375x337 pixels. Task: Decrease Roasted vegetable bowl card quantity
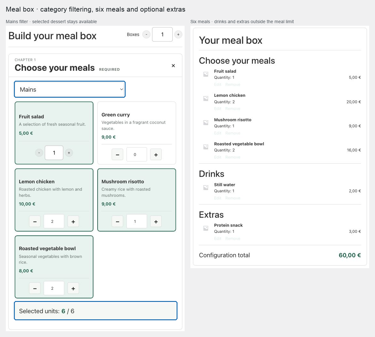[x=35, y=288]
